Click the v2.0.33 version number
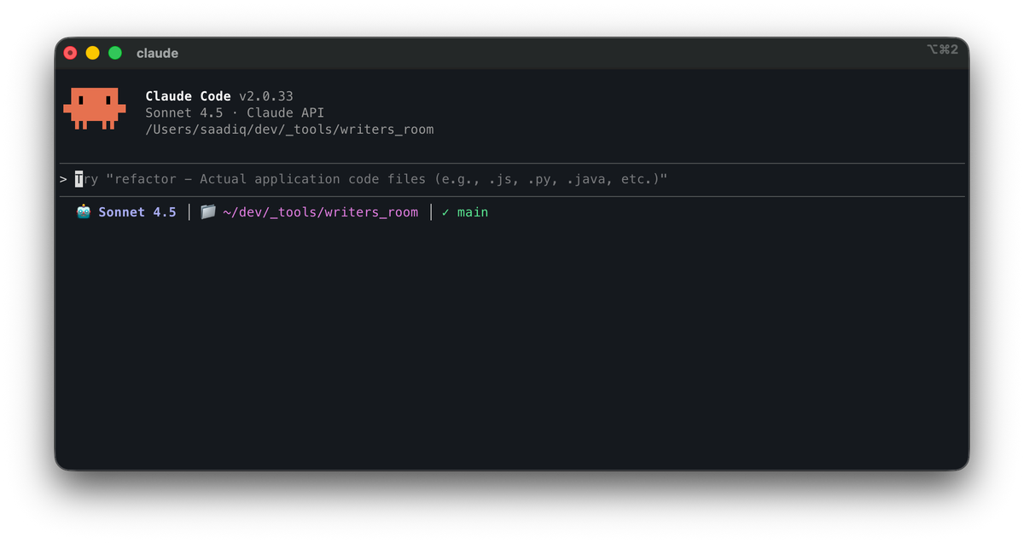 coord(265,96)
